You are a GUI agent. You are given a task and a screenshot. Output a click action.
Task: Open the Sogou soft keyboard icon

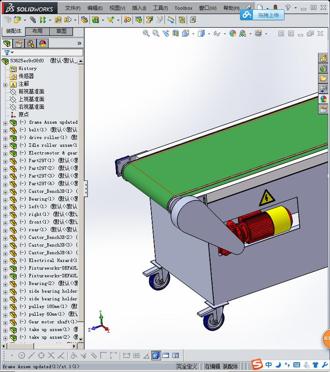pos(297,365)
